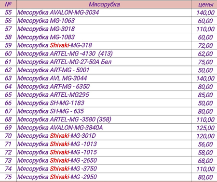The width and height of the screenshot is (217, 182).
Task: Click row number 73 cell
Action: pyautogui.click(x=8, y=160)
